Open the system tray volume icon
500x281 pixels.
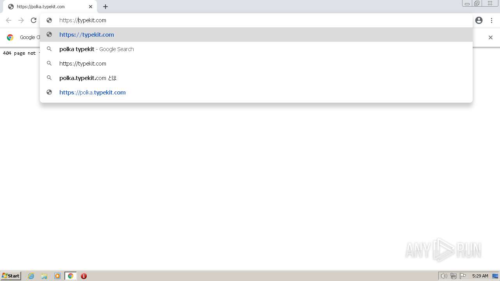(444, 276)
